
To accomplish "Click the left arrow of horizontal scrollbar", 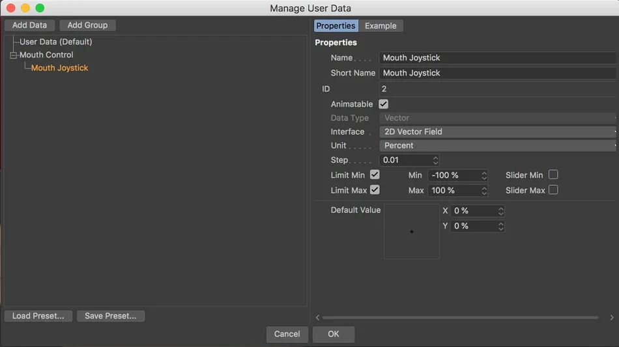I will tap(317, 318).
